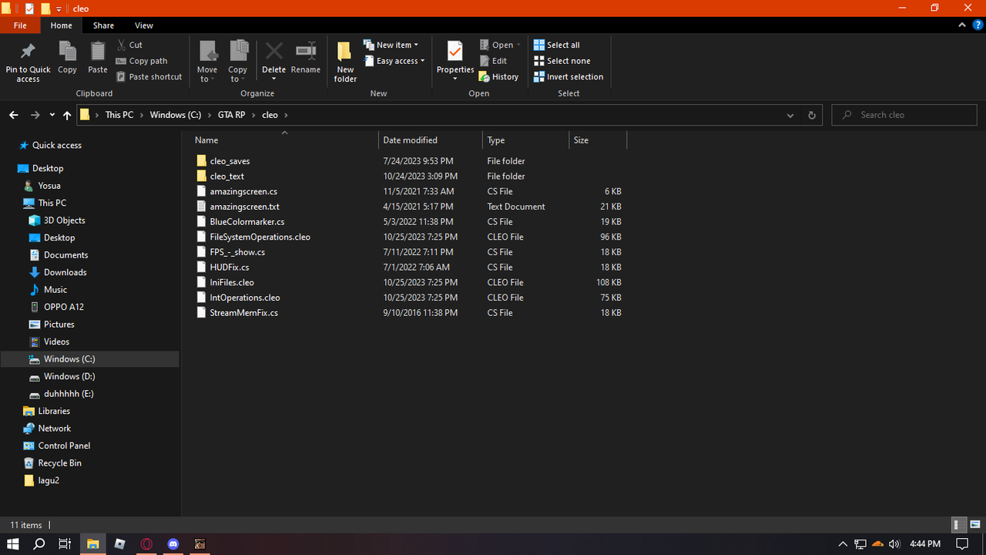The height and width of the screenshot is (555, 986).
Task: Select Recycle Bin in navigation pane
Action: point(59,463)
